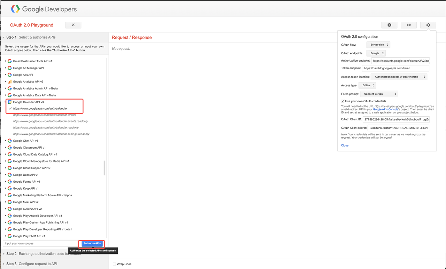Expand the Step 3 Configure request section
446x269 pixels.
pyautogui.click(x=54, y=264)
